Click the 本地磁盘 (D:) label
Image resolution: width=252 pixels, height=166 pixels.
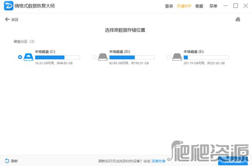120,52
